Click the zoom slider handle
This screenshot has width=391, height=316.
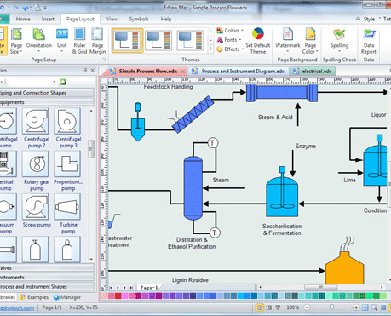click(331, 307)
